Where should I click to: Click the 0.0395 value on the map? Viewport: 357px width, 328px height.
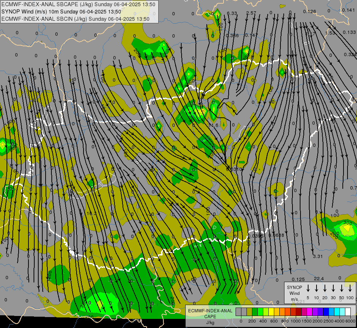pyautogui.click(x=256, y=236)
